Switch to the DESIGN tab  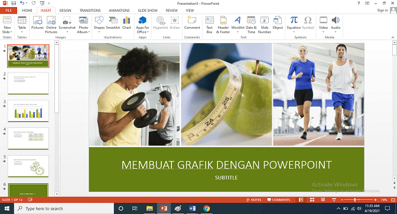point(65,11)
